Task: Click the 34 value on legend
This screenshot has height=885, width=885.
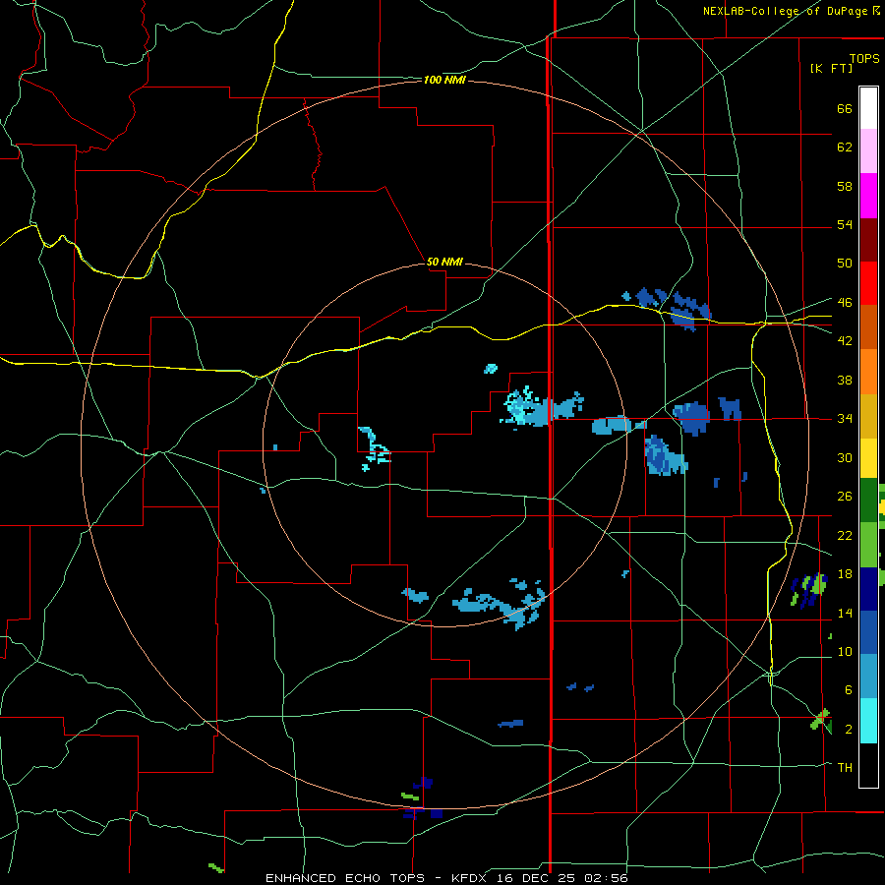Action: pyautogui.click(x=845, y=418)
